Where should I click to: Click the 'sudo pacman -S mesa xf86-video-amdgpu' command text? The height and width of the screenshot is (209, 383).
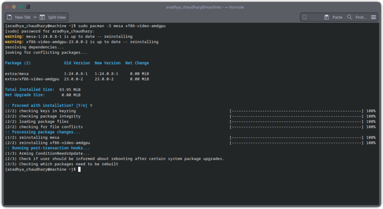click(122, 26)
